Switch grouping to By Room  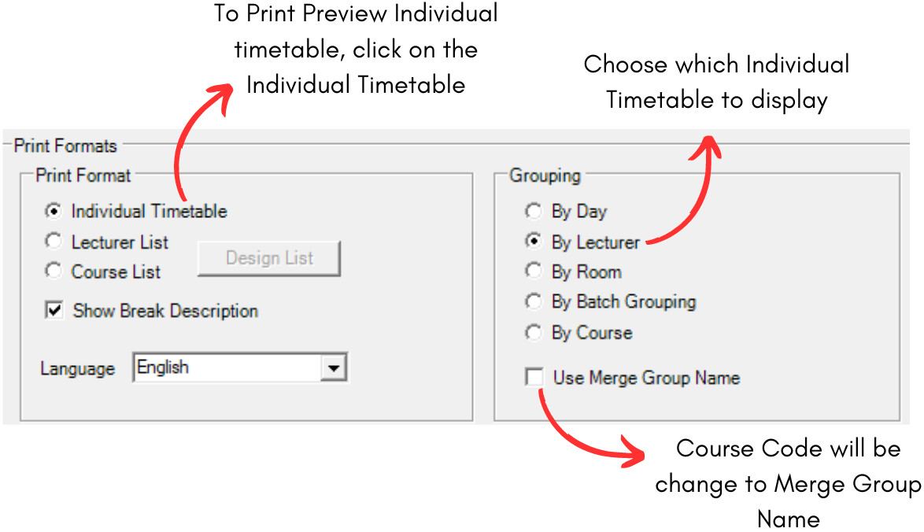pyautogui.click(x=534, y=272)
